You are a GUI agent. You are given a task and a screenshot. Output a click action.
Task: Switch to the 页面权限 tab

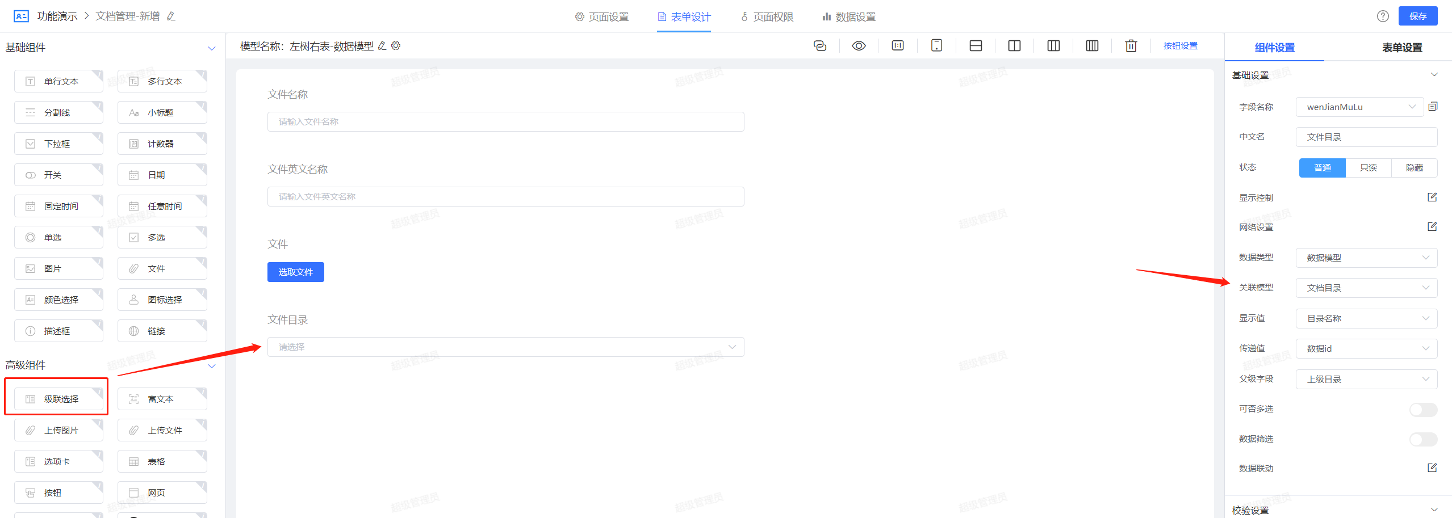pos(767,17)
